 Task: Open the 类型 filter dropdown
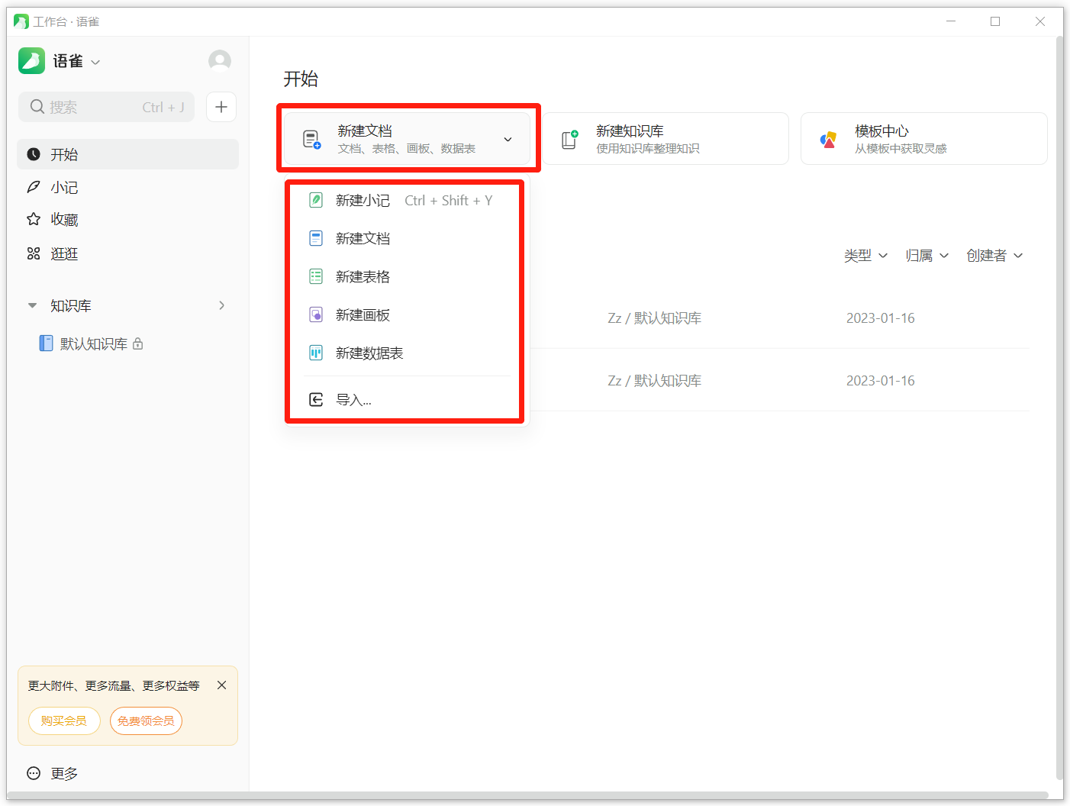[x=865, y=256]
